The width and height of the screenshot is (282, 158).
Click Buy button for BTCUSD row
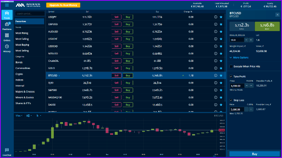128,75
